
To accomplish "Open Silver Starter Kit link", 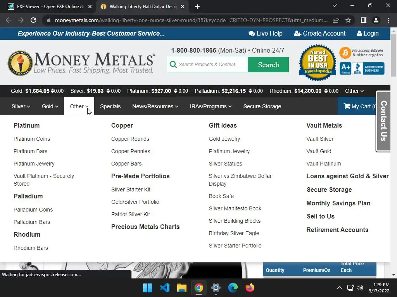I will click(x=131, y=189).
